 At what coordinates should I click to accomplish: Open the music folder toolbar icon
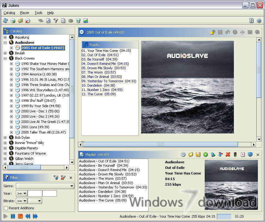coord(20,21)
